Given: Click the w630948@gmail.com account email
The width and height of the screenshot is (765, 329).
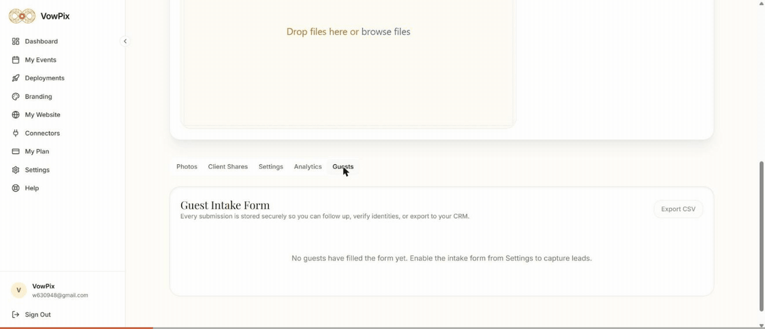Looking at the screenshot, I should [x=60, y=296].
